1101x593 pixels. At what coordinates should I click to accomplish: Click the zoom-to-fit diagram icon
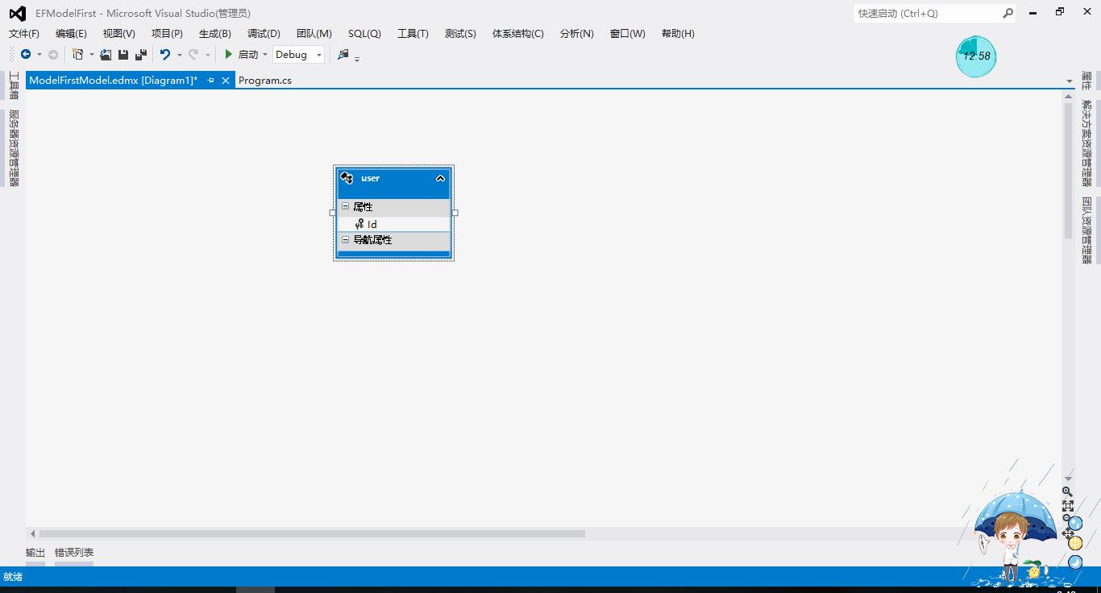[x=1067, y=506]
